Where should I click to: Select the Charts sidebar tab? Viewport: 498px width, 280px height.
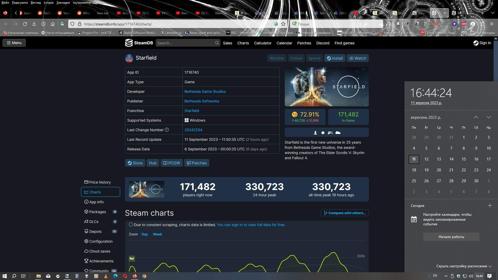click(100, 192)
